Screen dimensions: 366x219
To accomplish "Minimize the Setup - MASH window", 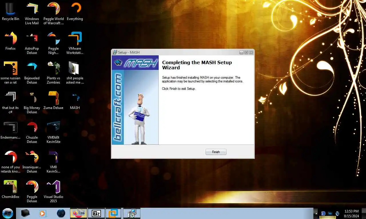I will [x=241, y=52].
